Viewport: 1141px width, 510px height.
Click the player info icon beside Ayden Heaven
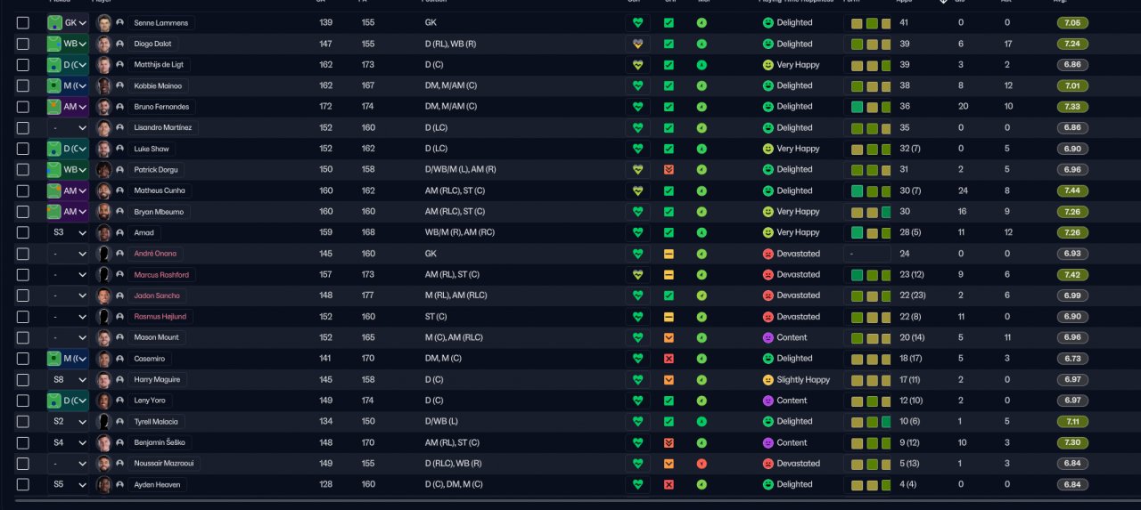(120, 484)
